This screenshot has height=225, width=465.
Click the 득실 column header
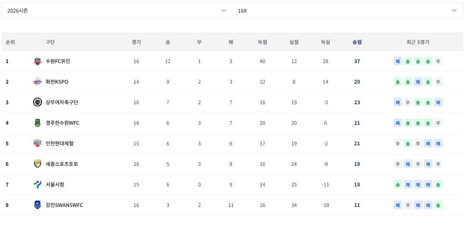pos(325,42)
